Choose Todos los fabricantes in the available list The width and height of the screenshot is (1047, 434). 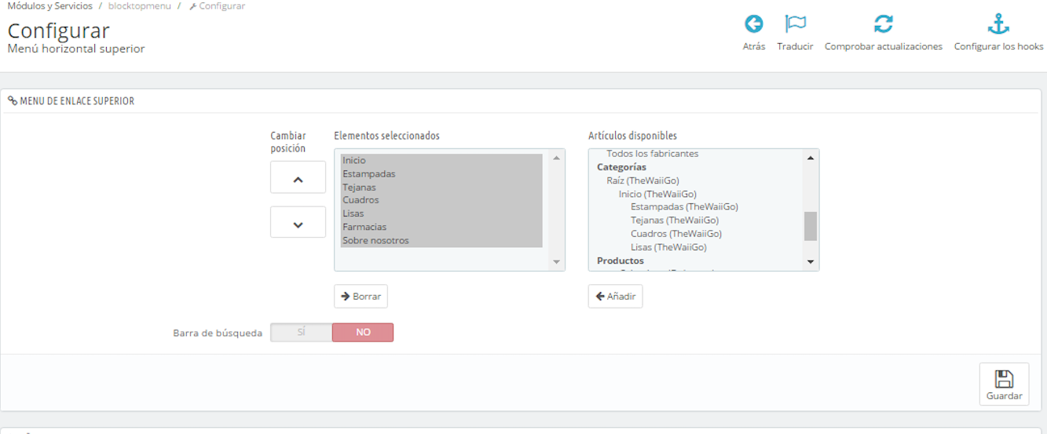(x=652, y=154)
